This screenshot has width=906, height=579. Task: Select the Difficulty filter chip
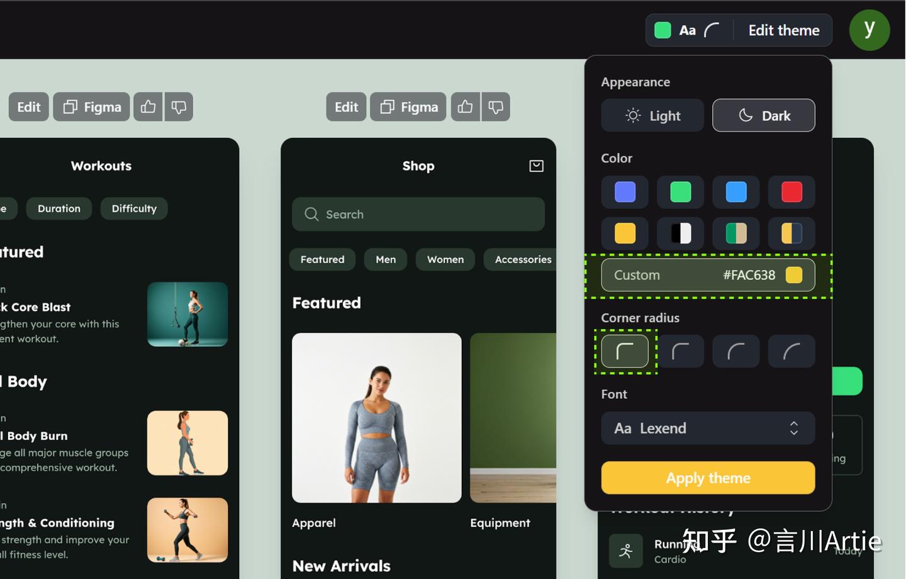coord(134,208)
